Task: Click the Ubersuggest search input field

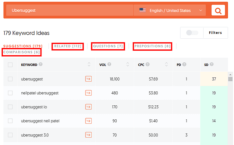Action: [70, 10]
